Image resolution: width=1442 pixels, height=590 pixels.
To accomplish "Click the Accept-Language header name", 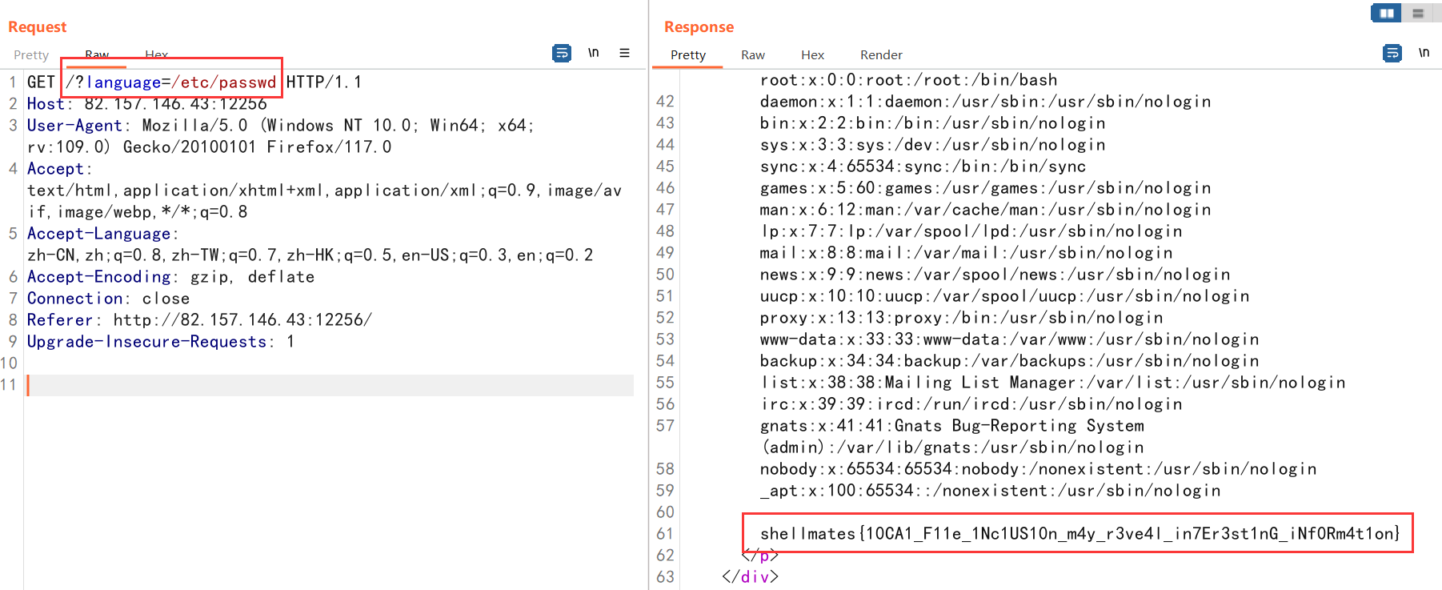I will point(98,234).
